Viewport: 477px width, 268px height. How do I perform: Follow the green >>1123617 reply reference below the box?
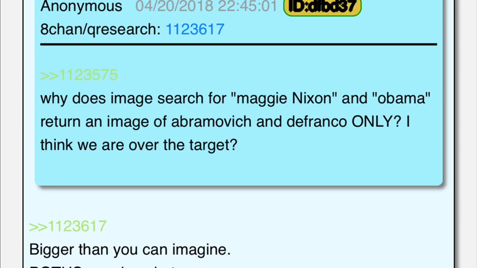[68, 226]
